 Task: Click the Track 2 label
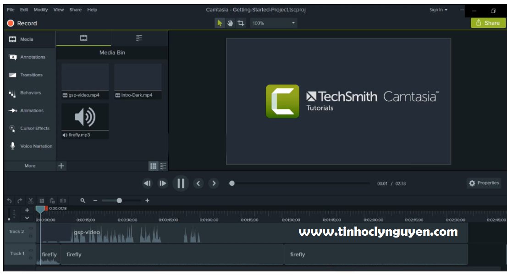[17, 232]
